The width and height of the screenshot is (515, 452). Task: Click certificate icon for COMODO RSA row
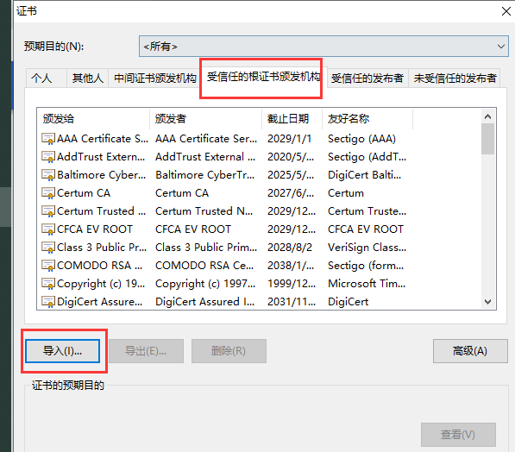pos(48,266)
